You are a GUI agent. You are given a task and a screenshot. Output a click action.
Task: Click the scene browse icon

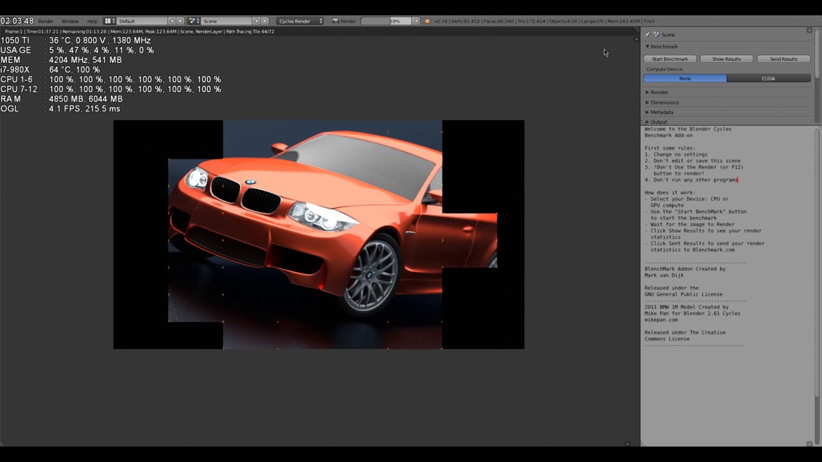(x=194, y=21)
